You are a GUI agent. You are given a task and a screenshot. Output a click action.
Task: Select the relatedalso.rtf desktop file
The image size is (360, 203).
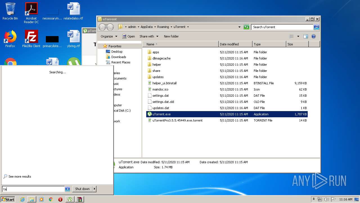click(73, 11)
